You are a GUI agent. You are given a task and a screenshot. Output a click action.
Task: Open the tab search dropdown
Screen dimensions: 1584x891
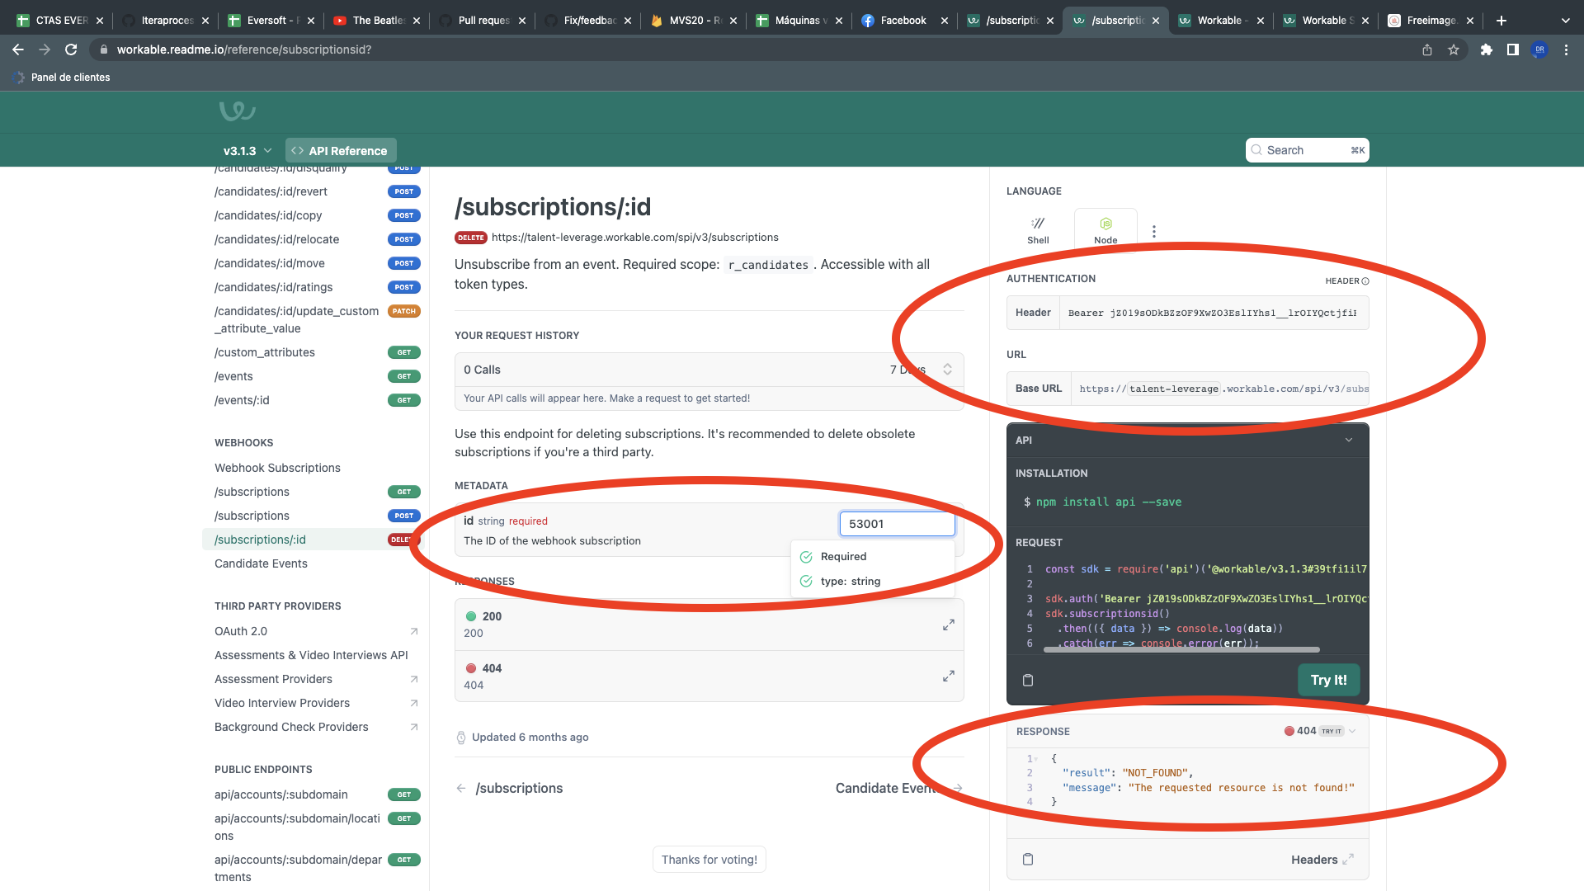(x=1566, y=21)
